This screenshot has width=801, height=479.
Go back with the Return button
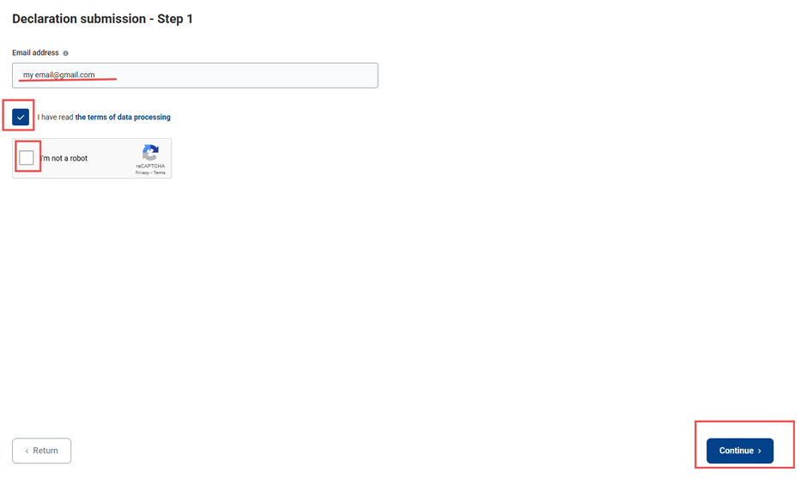tap(41, 451)
